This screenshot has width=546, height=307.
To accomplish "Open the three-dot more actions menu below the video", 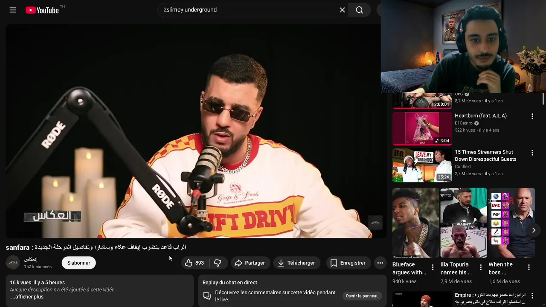I will coord(380,263).
